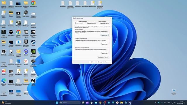Open Google Chrome from the taskbar

(x=100, y=103)
